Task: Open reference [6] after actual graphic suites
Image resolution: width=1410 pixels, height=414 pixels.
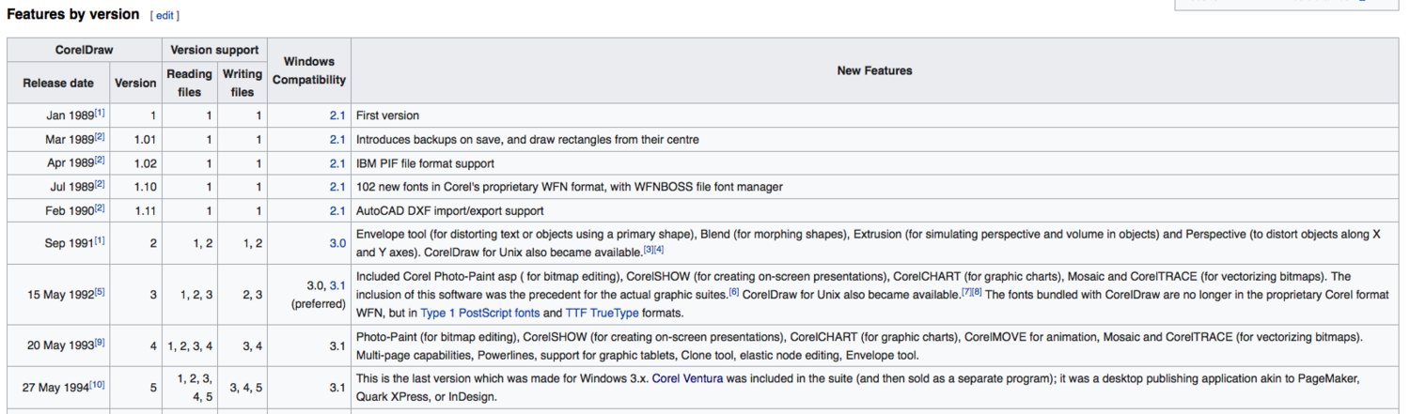Action: tap(734, 292)
